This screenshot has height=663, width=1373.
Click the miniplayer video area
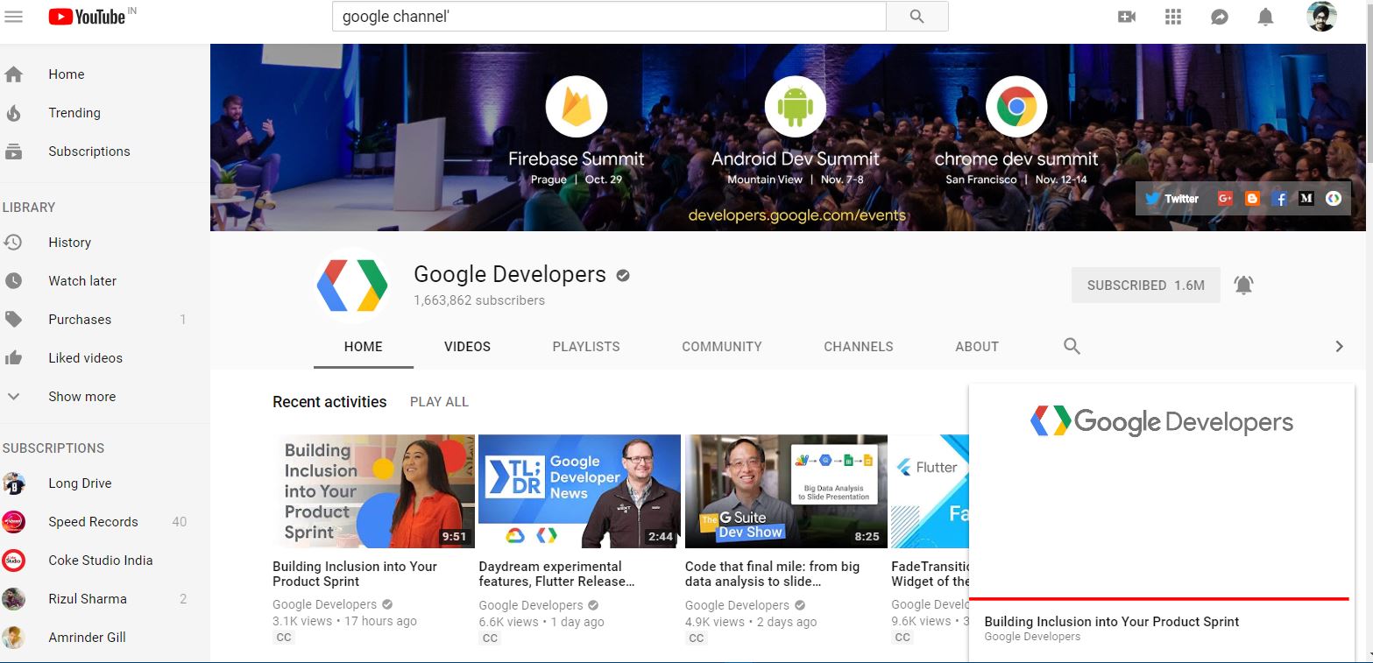pos(1161,490)
